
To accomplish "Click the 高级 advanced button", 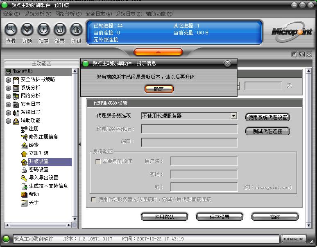I will coord(275,217).
